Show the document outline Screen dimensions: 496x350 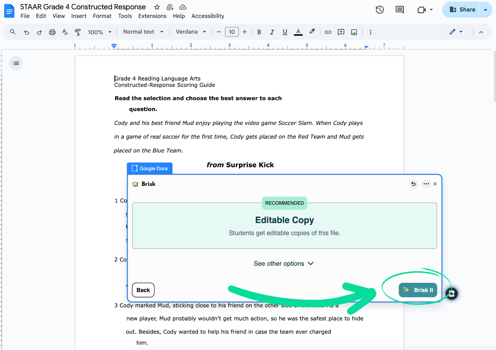(x=16, y=63)
